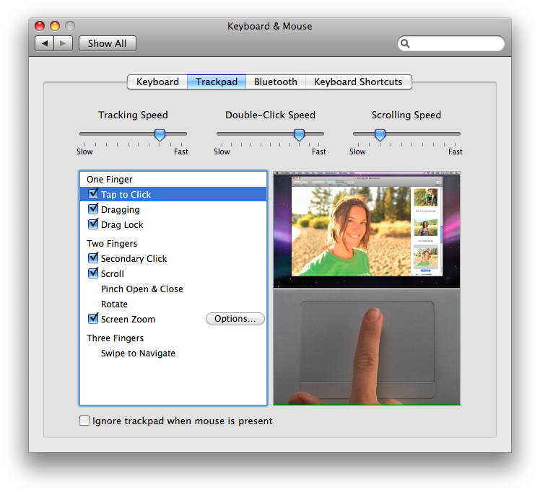This screenshot has height=492, width=540.
Task: Toggle the Secondary Click checkbox
Action: [x=93, y=258]
